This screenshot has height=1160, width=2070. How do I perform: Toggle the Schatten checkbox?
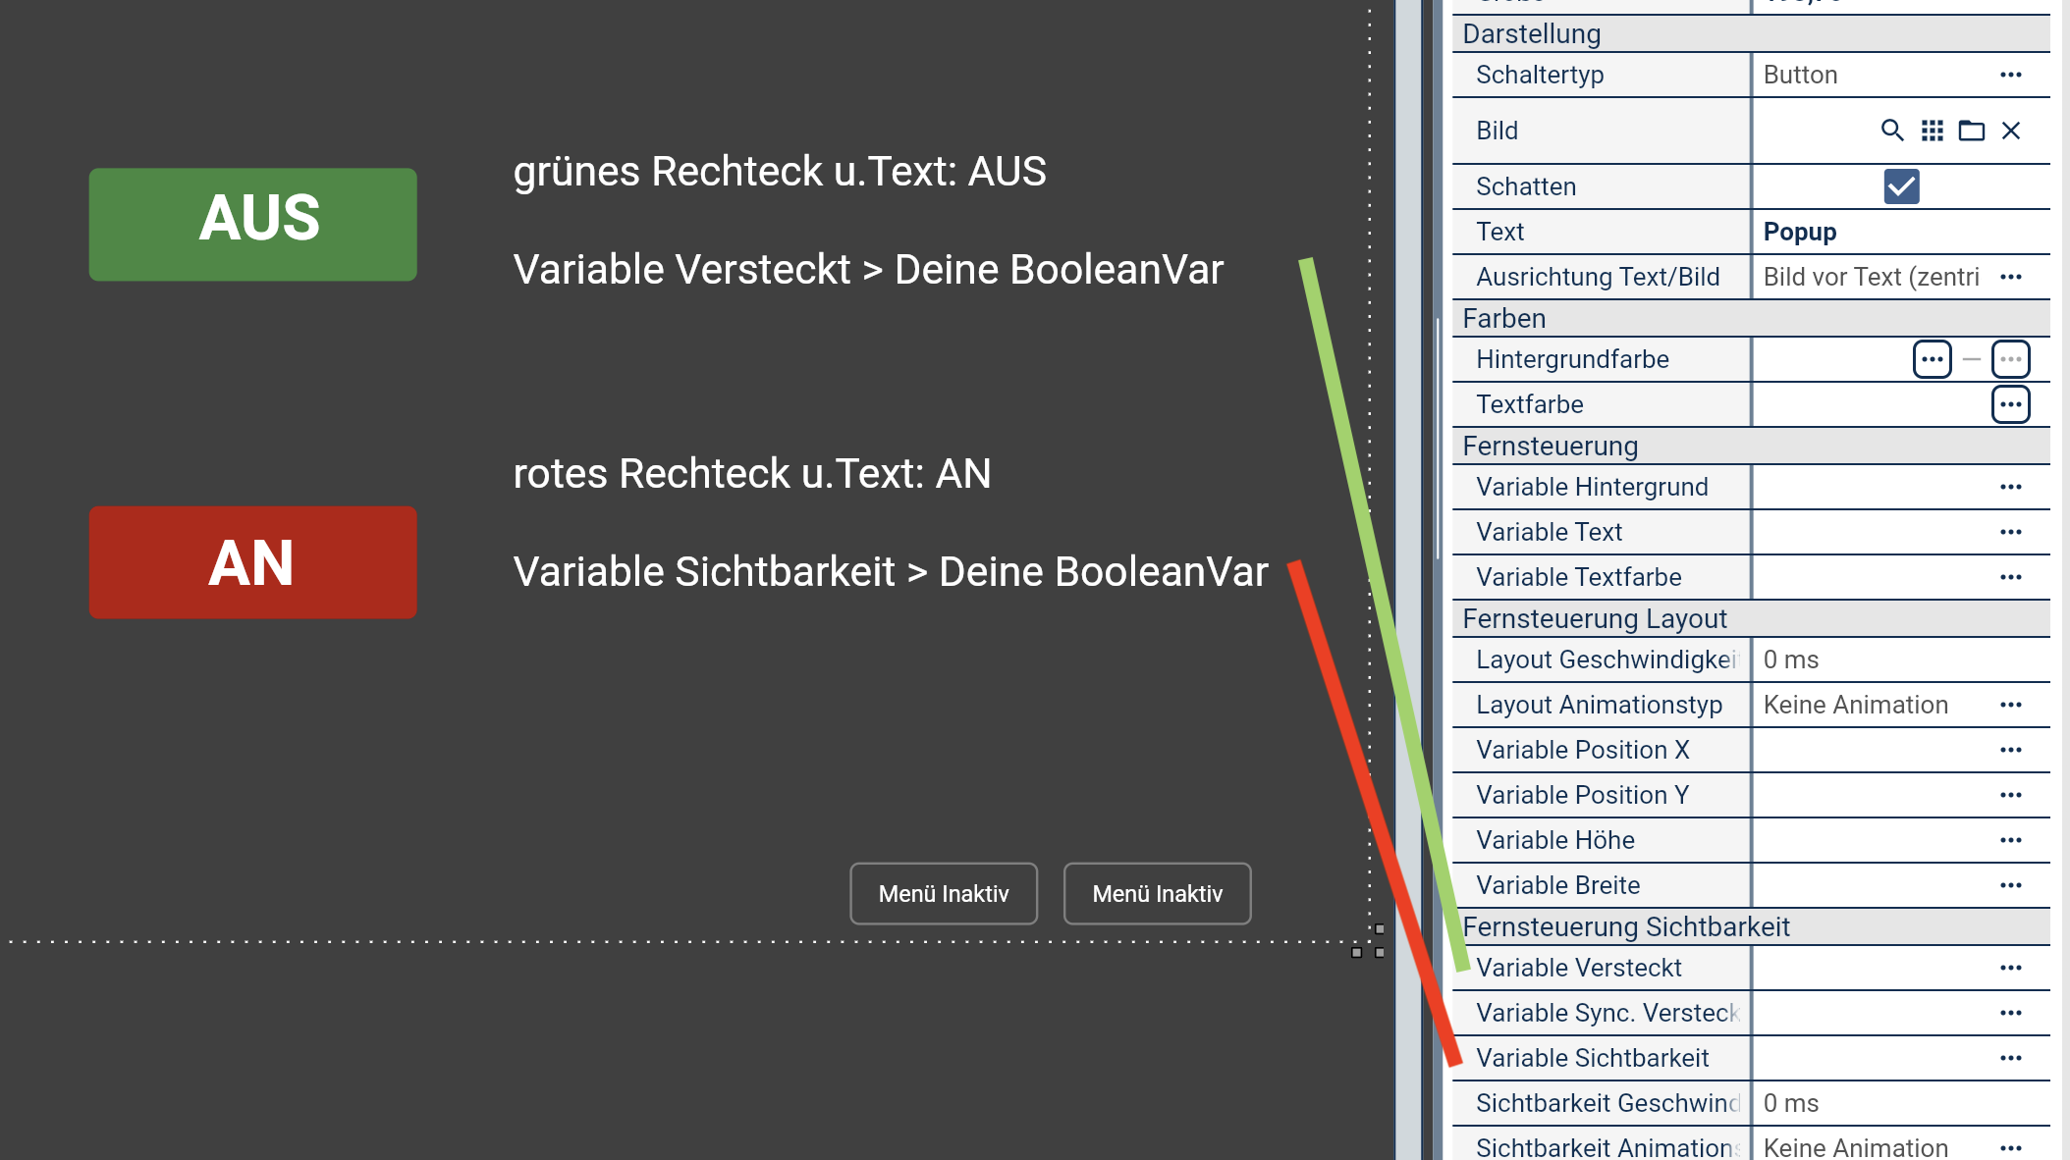click(x=1901, y=186)
